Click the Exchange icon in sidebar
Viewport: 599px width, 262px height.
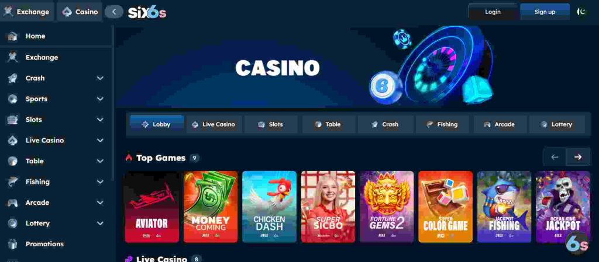click(x=13, y=58)
